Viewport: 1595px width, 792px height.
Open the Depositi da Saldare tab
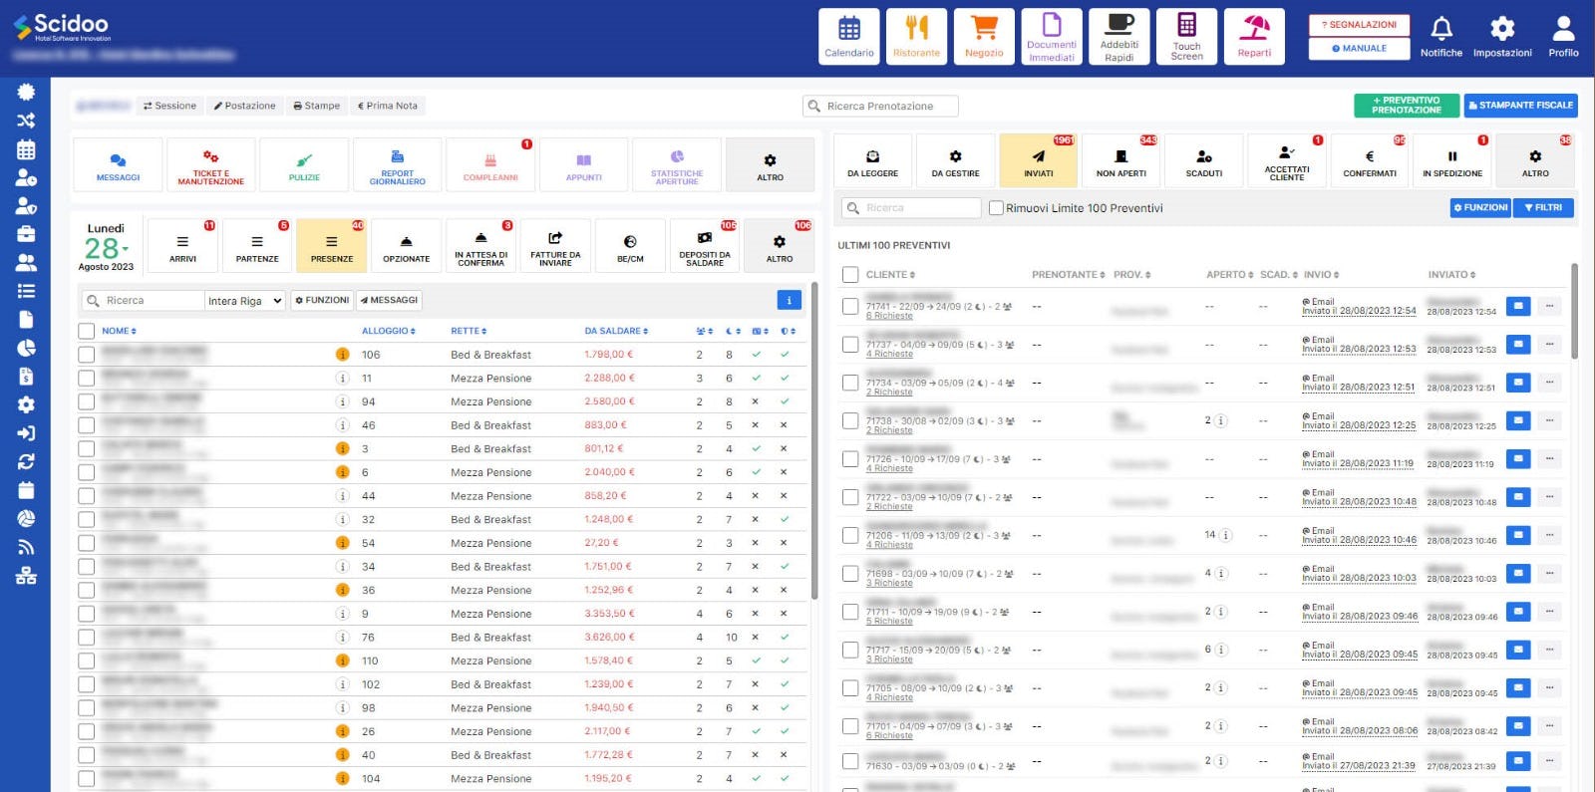click(705, 246)
